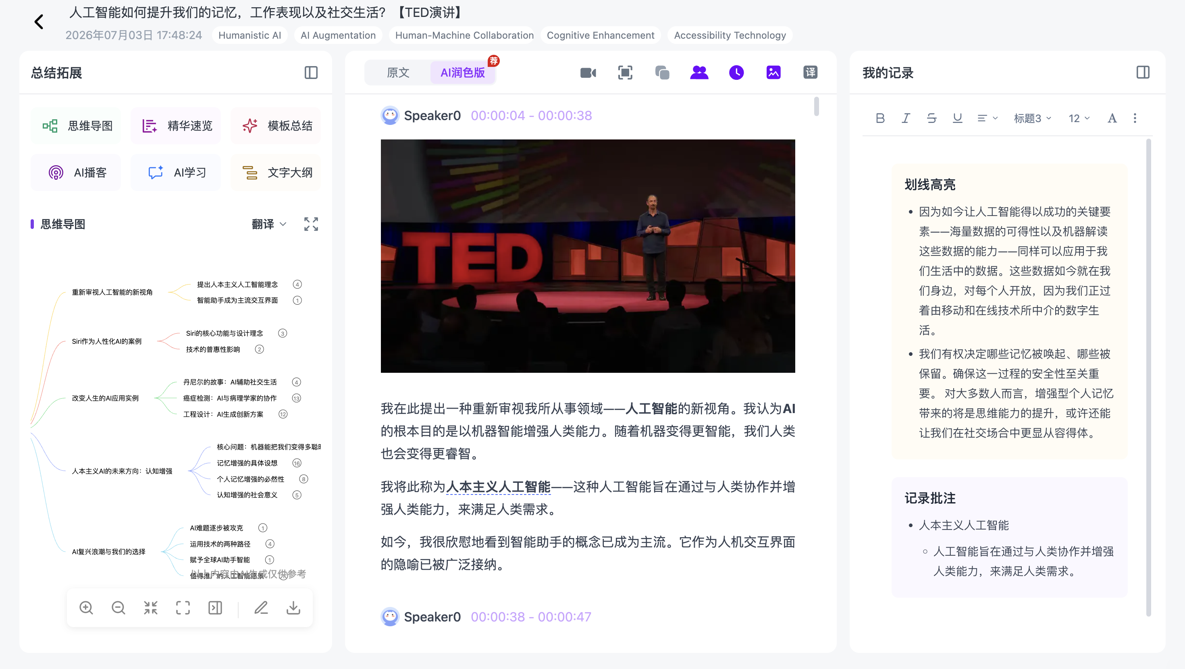Open the text alignment dropdown
The image size is (1185, 669).
[987, 118]
